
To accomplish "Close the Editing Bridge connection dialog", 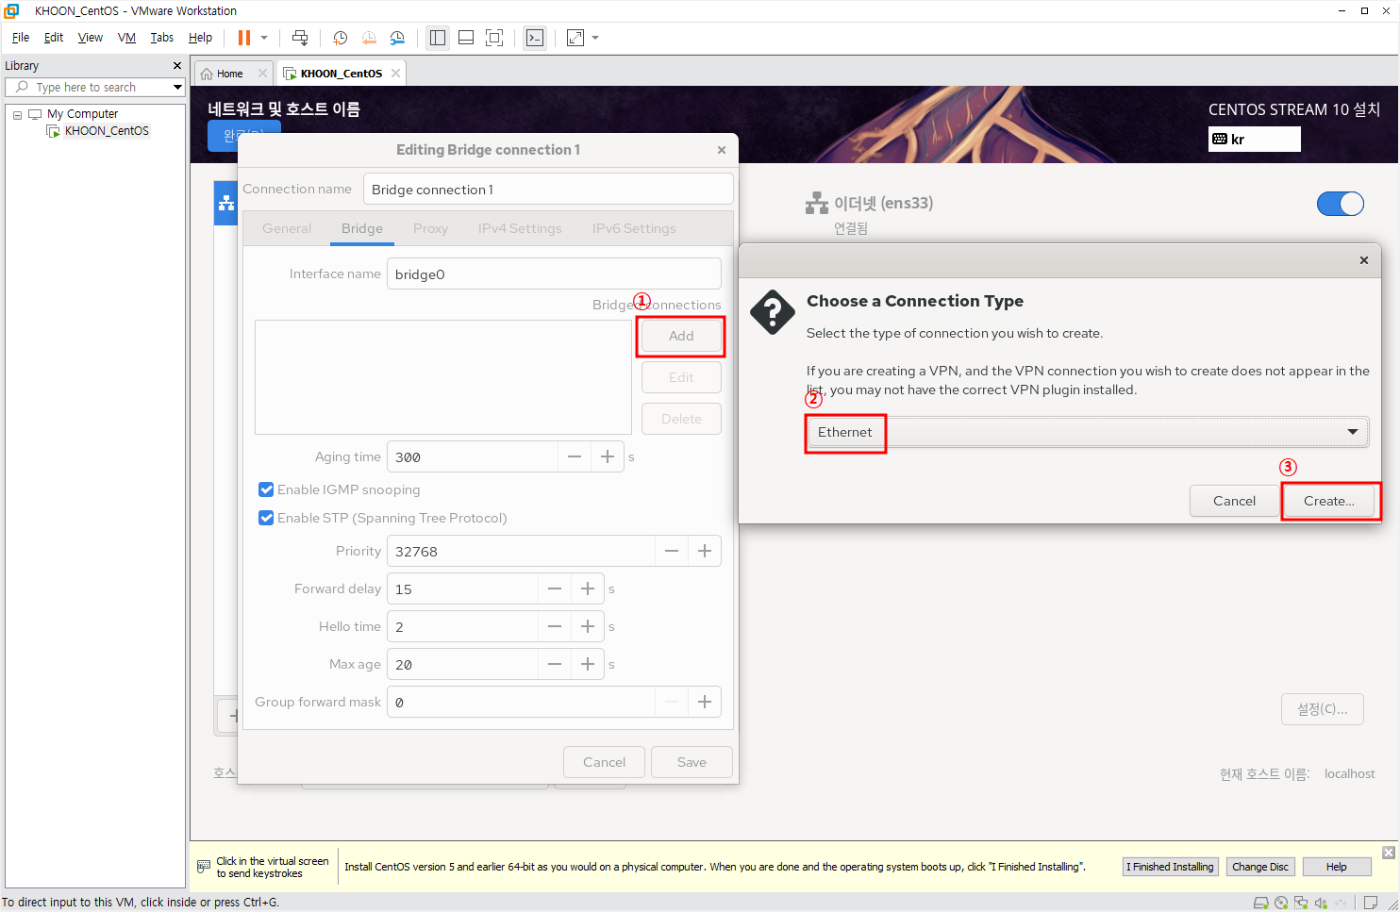I will 722,150.
